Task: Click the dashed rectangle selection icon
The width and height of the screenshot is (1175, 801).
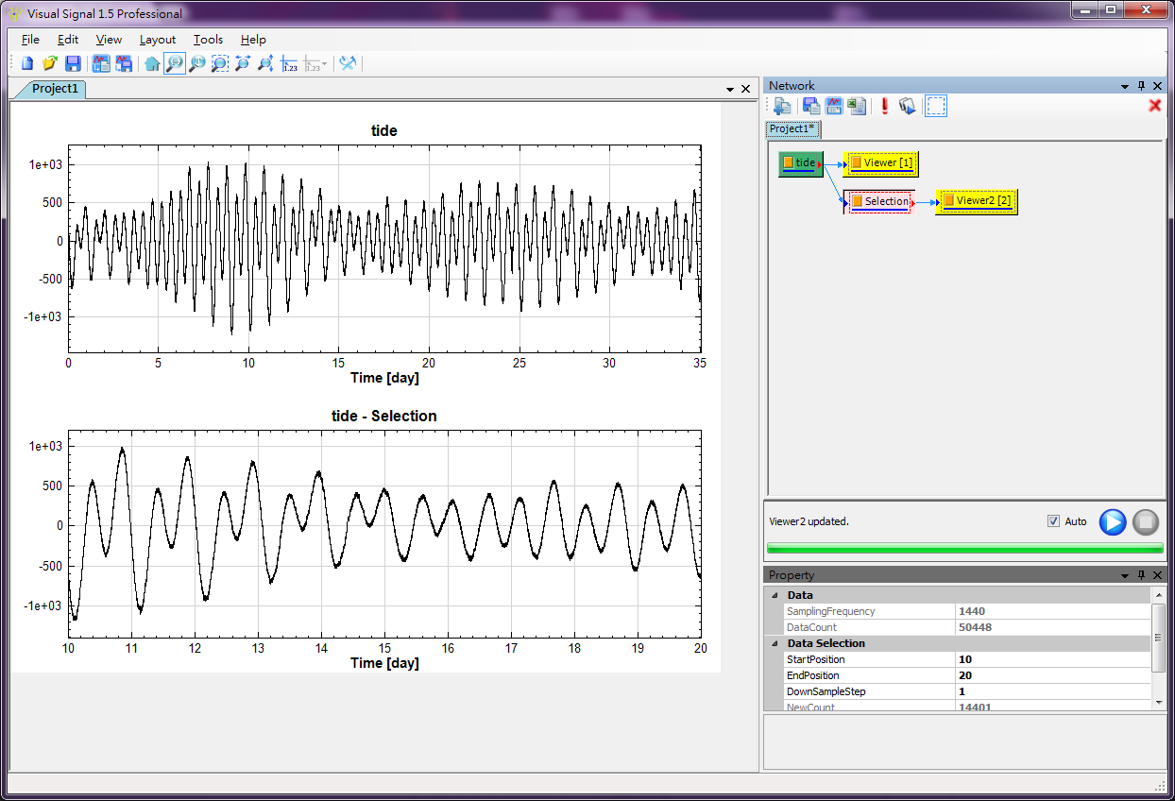Action: [935, 106]
